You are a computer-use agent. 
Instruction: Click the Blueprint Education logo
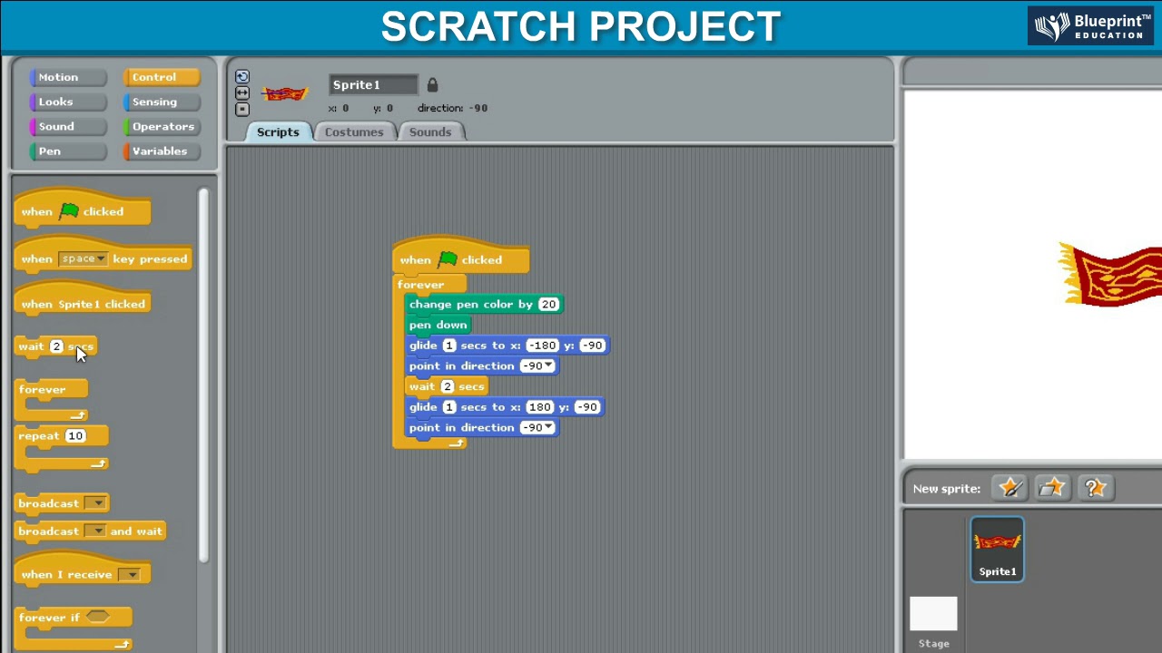tap(1090, 25)
